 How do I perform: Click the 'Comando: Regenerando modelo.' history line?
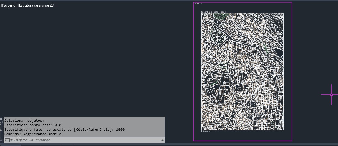34,134
